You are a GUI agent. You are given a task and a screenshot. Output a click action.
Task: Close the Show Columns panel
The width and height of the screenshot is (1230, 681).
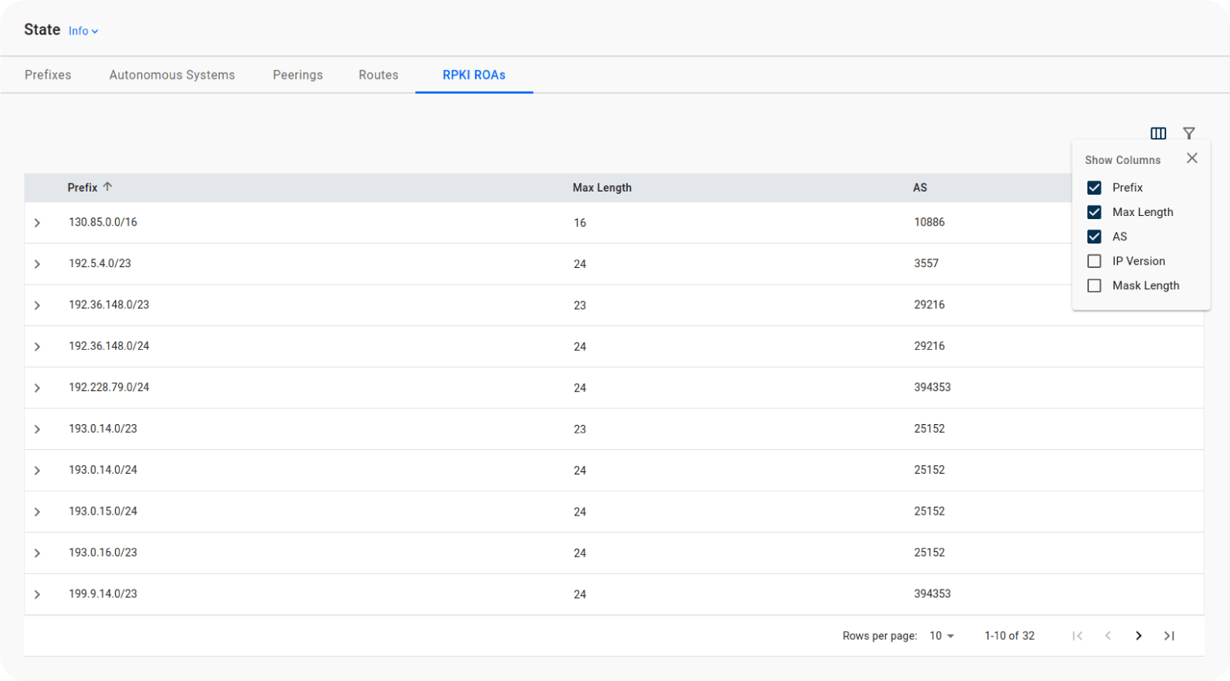1191,158
